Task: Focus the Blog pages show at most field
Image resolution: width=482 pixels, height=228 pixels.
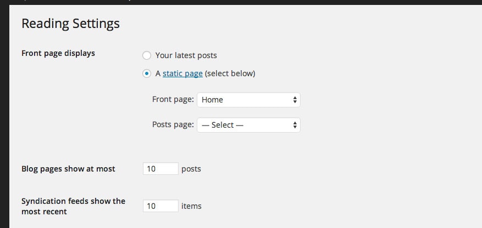Action: pyautogui.click(x=160, y=169)
